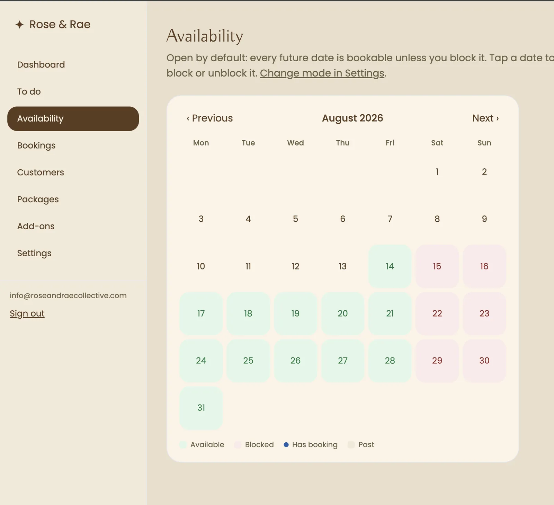Viewport: 554px width, 505px height.
Task: Block Tuesday August 18
Action: 248,313
